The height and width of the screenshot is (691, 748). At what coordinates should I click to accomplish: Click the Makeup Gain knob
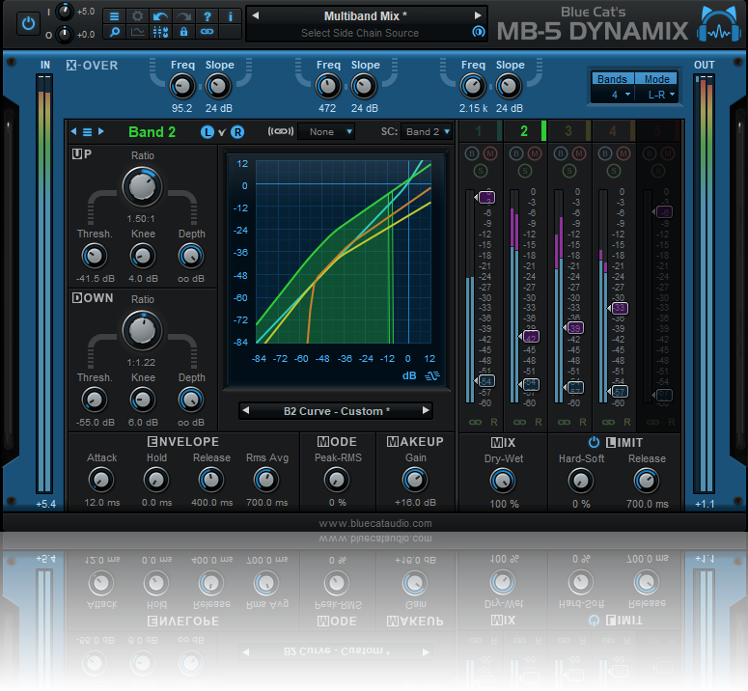click(x=415, y=480)
